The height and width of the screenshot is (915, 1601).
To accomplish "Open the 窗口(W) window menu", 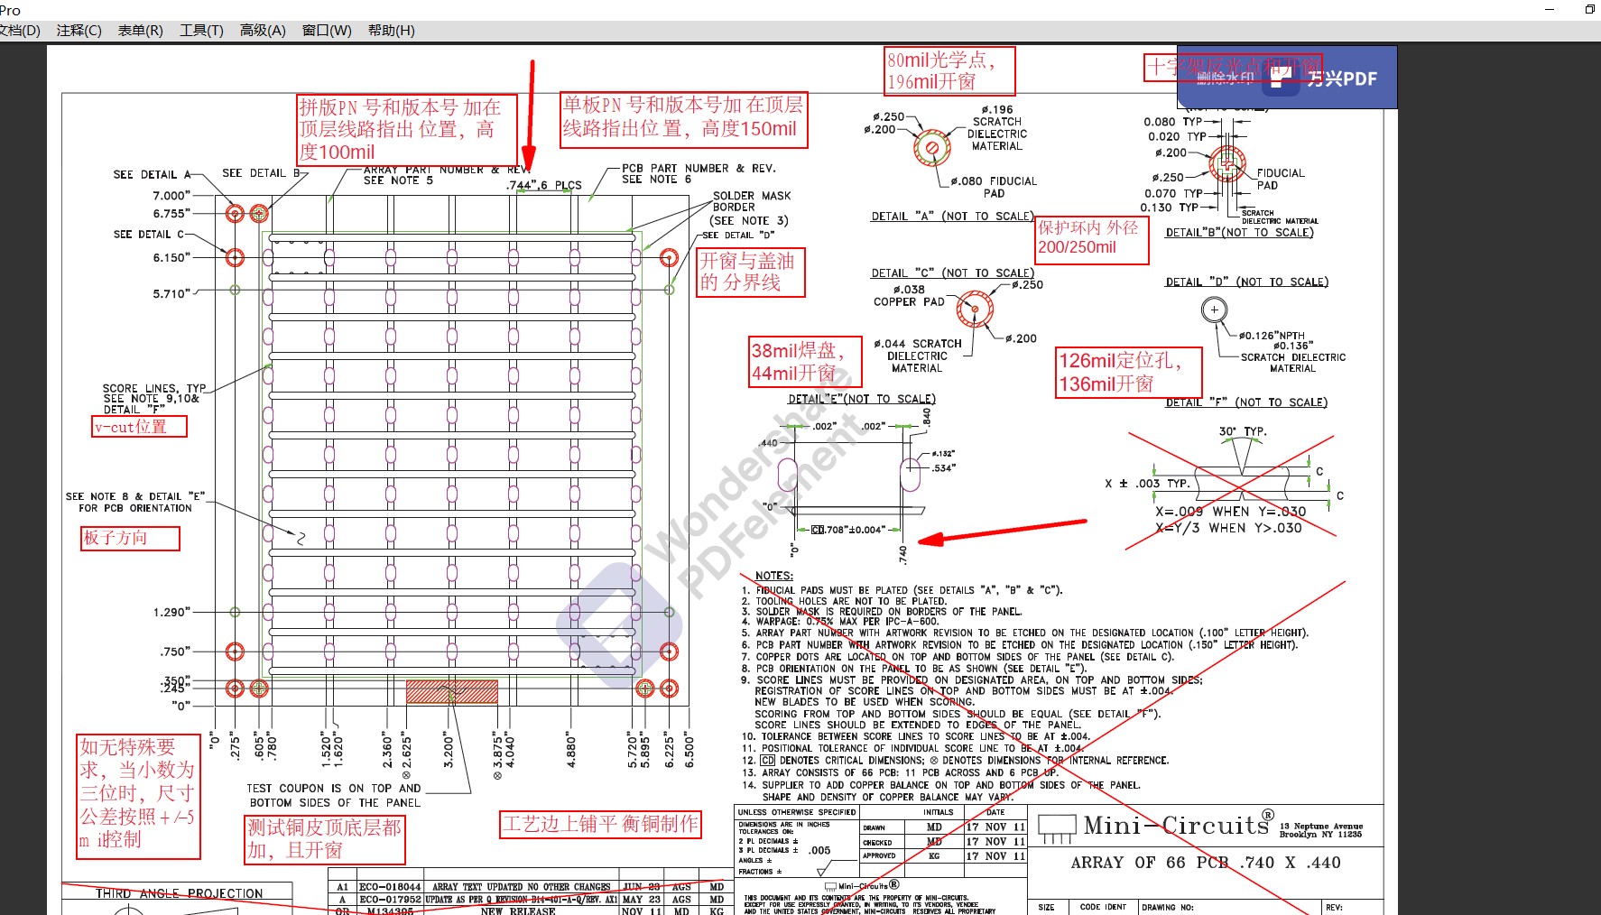I will (327, 30).
